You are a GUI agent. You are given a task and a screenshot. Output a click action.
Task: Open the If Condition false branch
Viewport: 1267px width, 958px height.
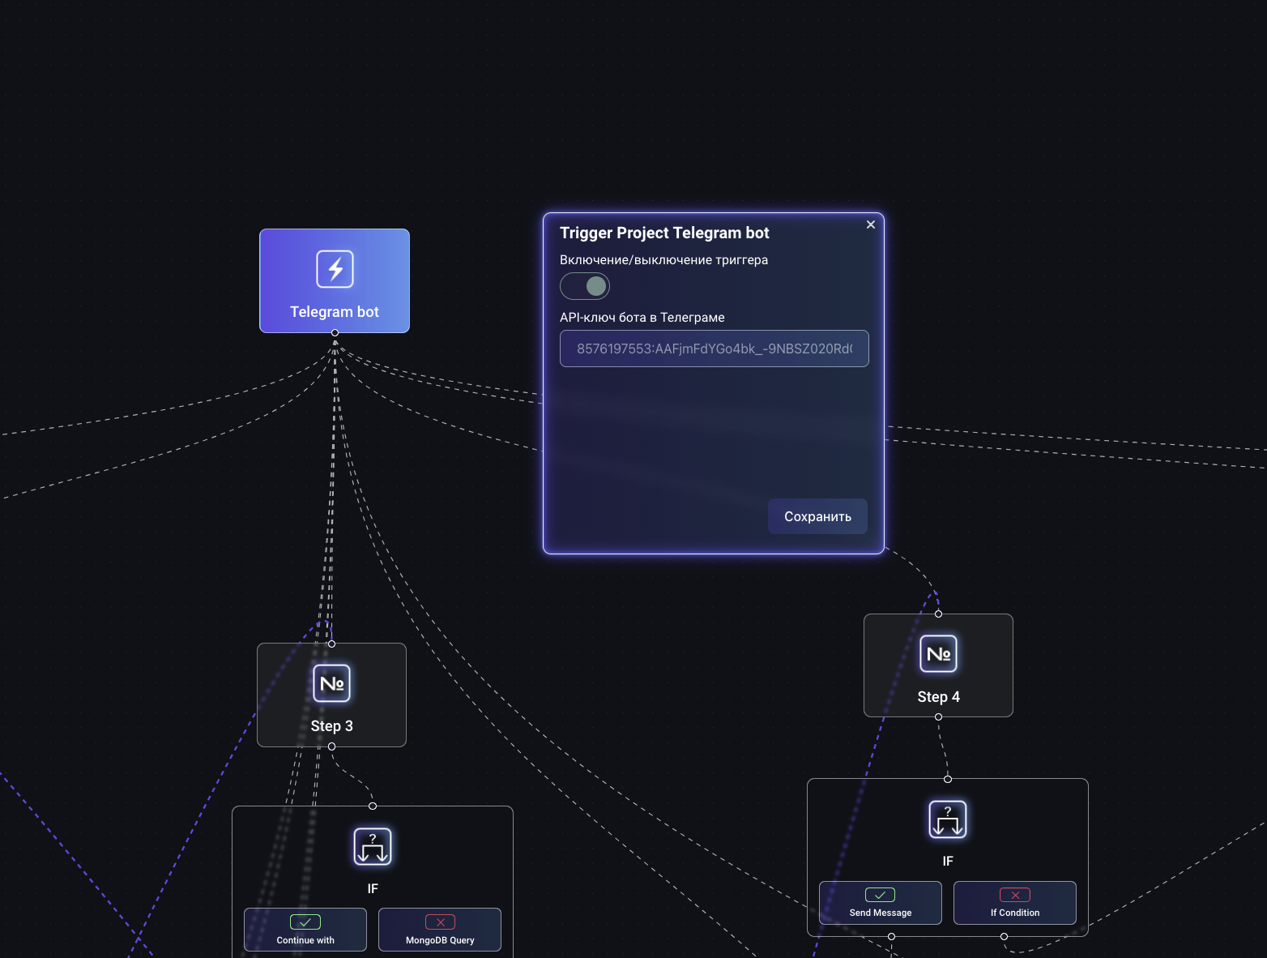[1015, 903]
